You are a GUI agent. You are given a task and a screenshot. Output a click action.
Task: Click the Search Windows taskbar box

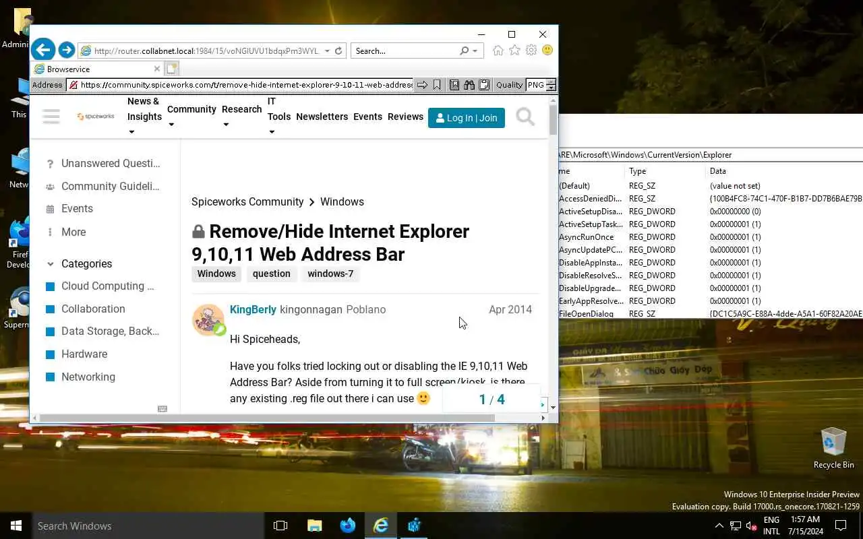148,526
